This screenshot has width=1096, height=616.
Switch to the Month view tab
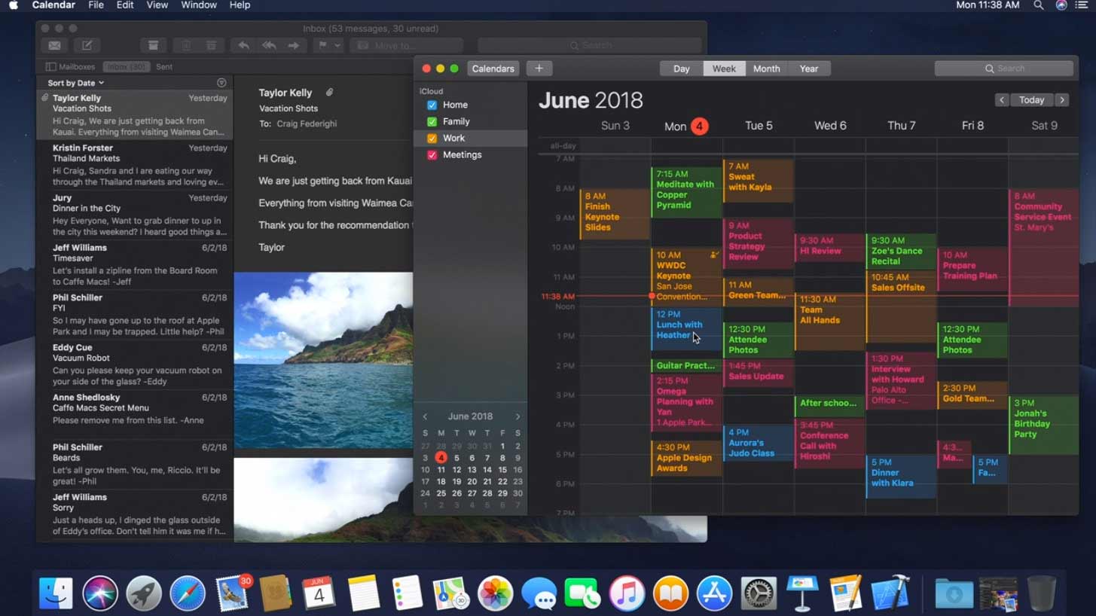766,68
